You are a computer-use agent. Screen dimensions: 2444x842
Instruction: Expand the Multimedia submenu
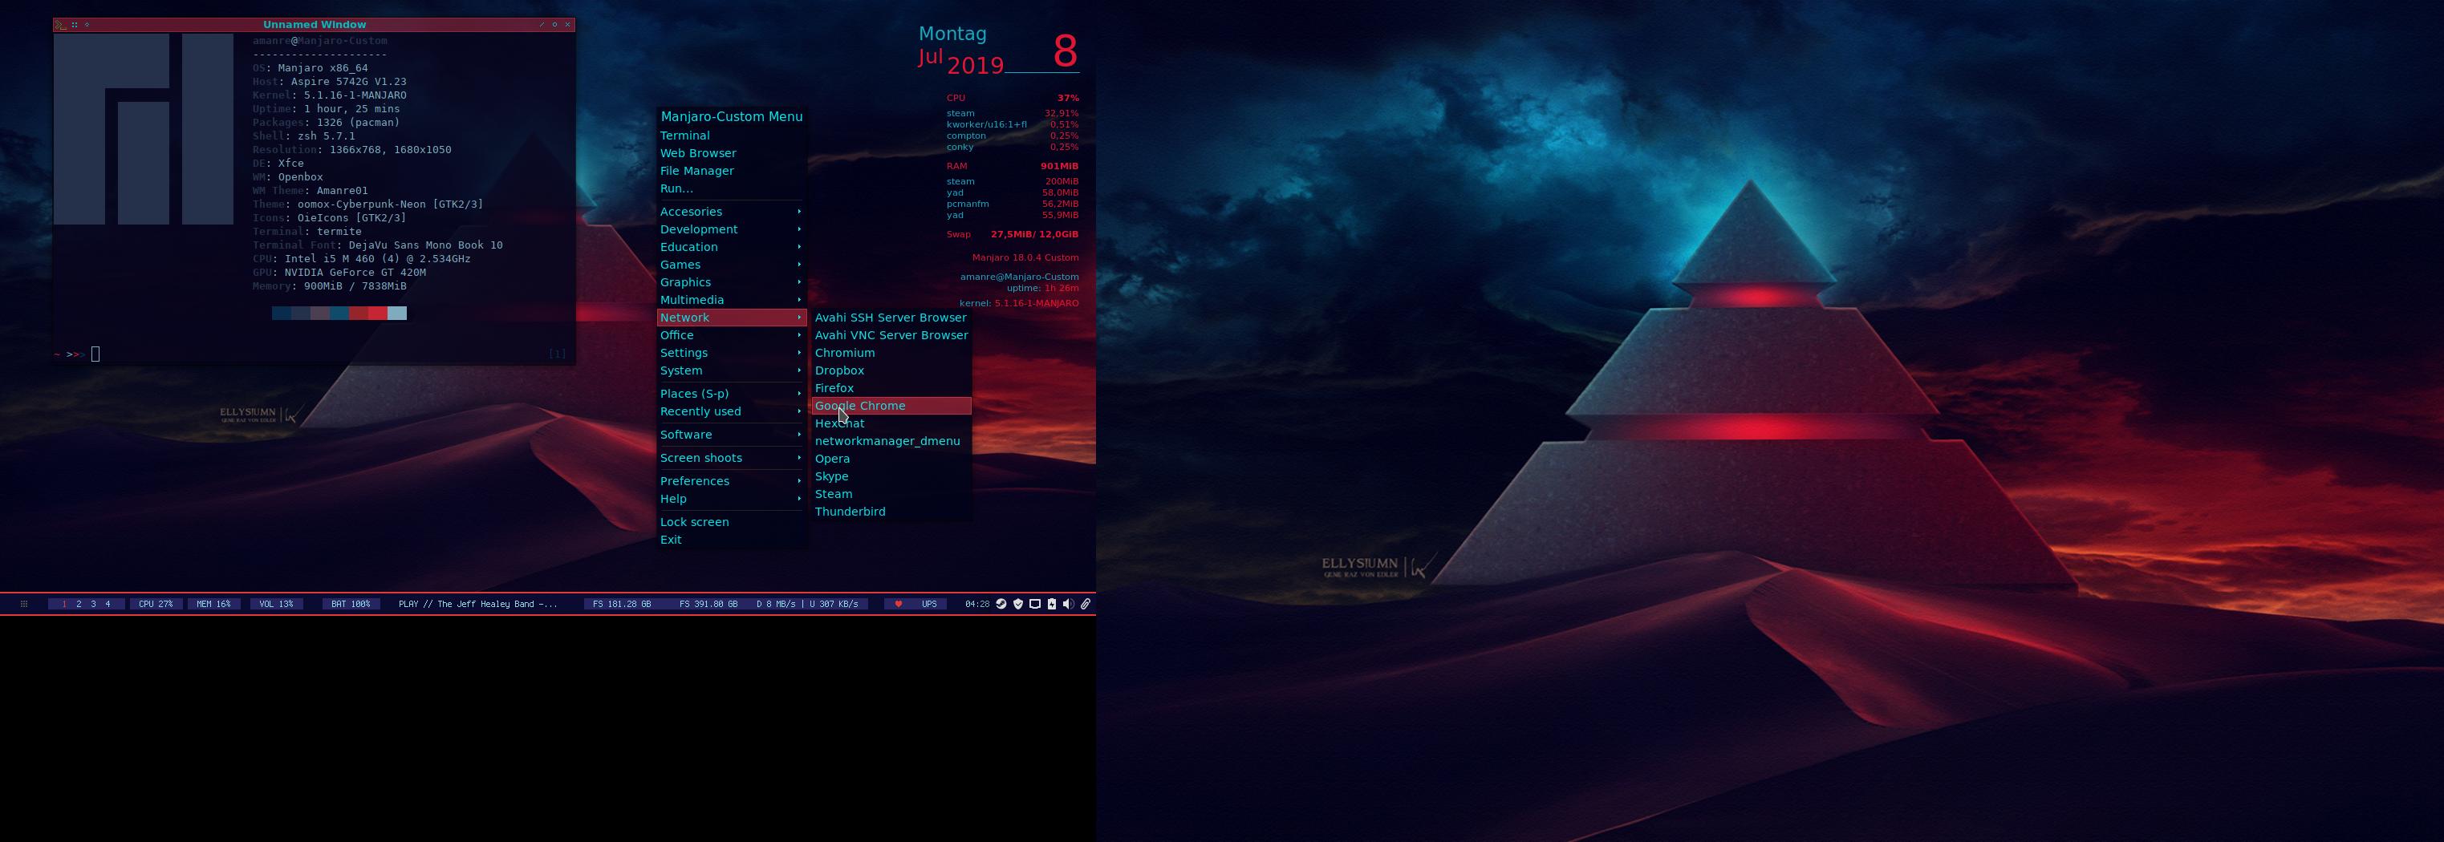coord(692,300)
